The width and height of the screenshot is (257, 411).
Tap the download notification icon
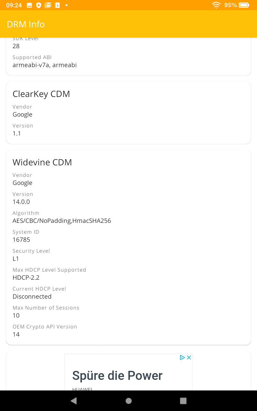pyautogui.click(x=57, y=5)
